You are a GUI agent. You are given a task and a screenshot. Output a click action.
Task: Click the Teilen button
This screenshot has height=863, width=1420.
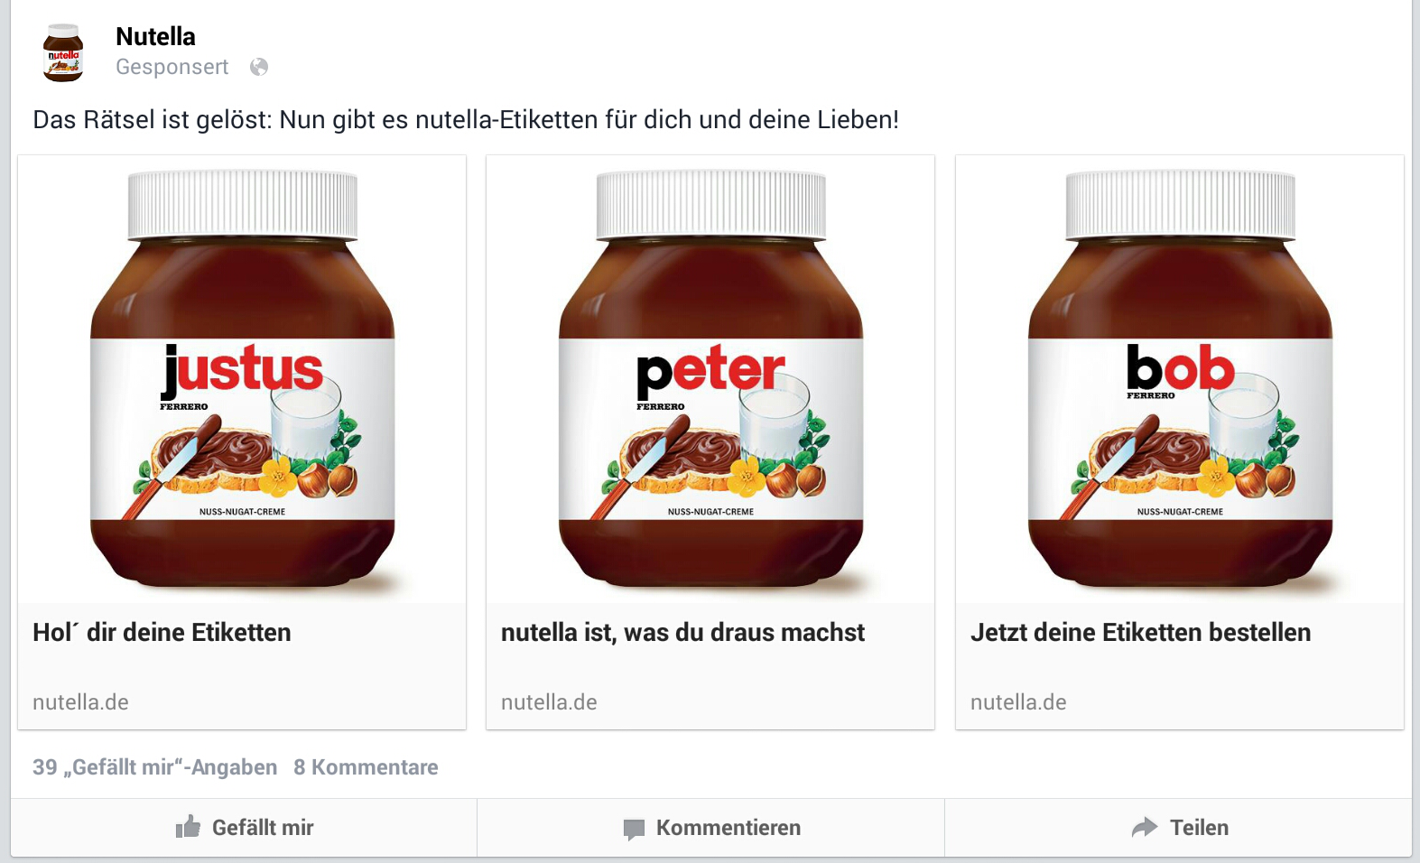click(1178, 828)
